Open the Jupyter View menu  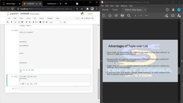[21, 18]
